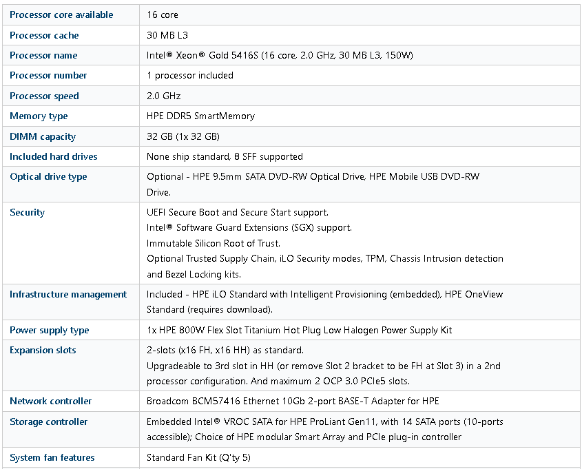The width and height of the screenshot is (582, 469).
Task: Select the HPE 9.5mm SATA DVD-RW text
Action: tap(313, 176)
